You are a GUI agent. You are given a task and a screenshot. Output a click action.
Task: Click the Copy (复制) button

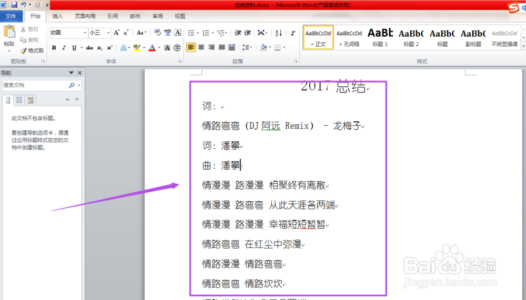[x=29, y=40]
